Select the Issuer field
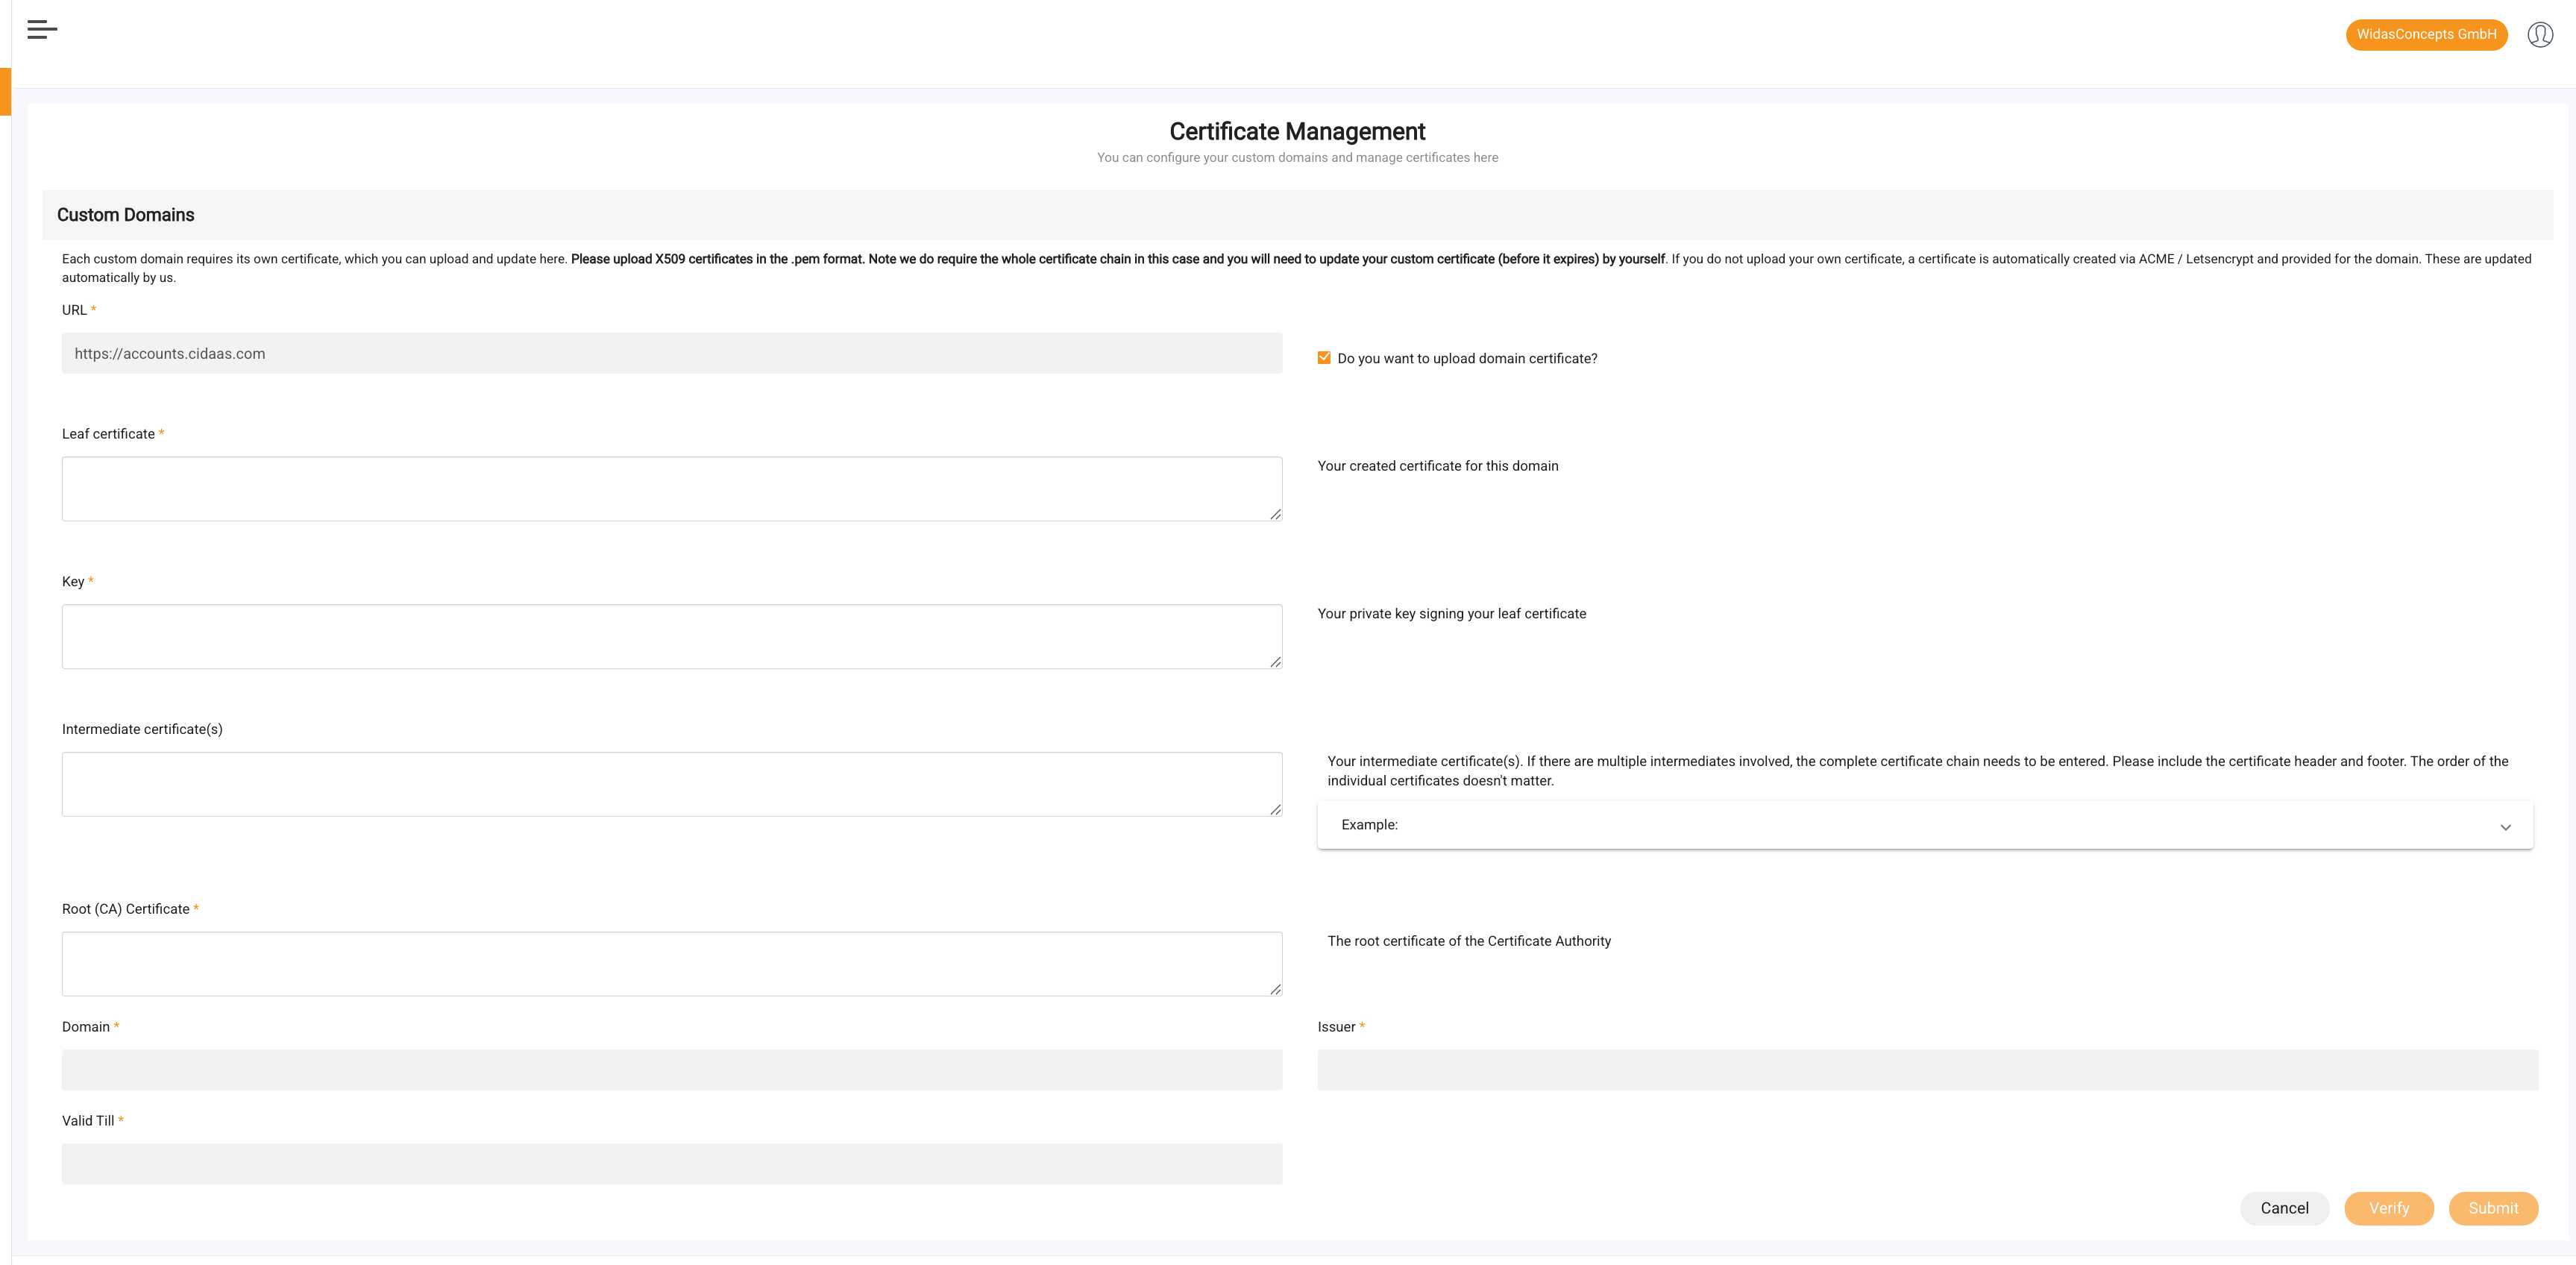This screenshot has height=1265, width=2576. (x=1926, y=1069)
